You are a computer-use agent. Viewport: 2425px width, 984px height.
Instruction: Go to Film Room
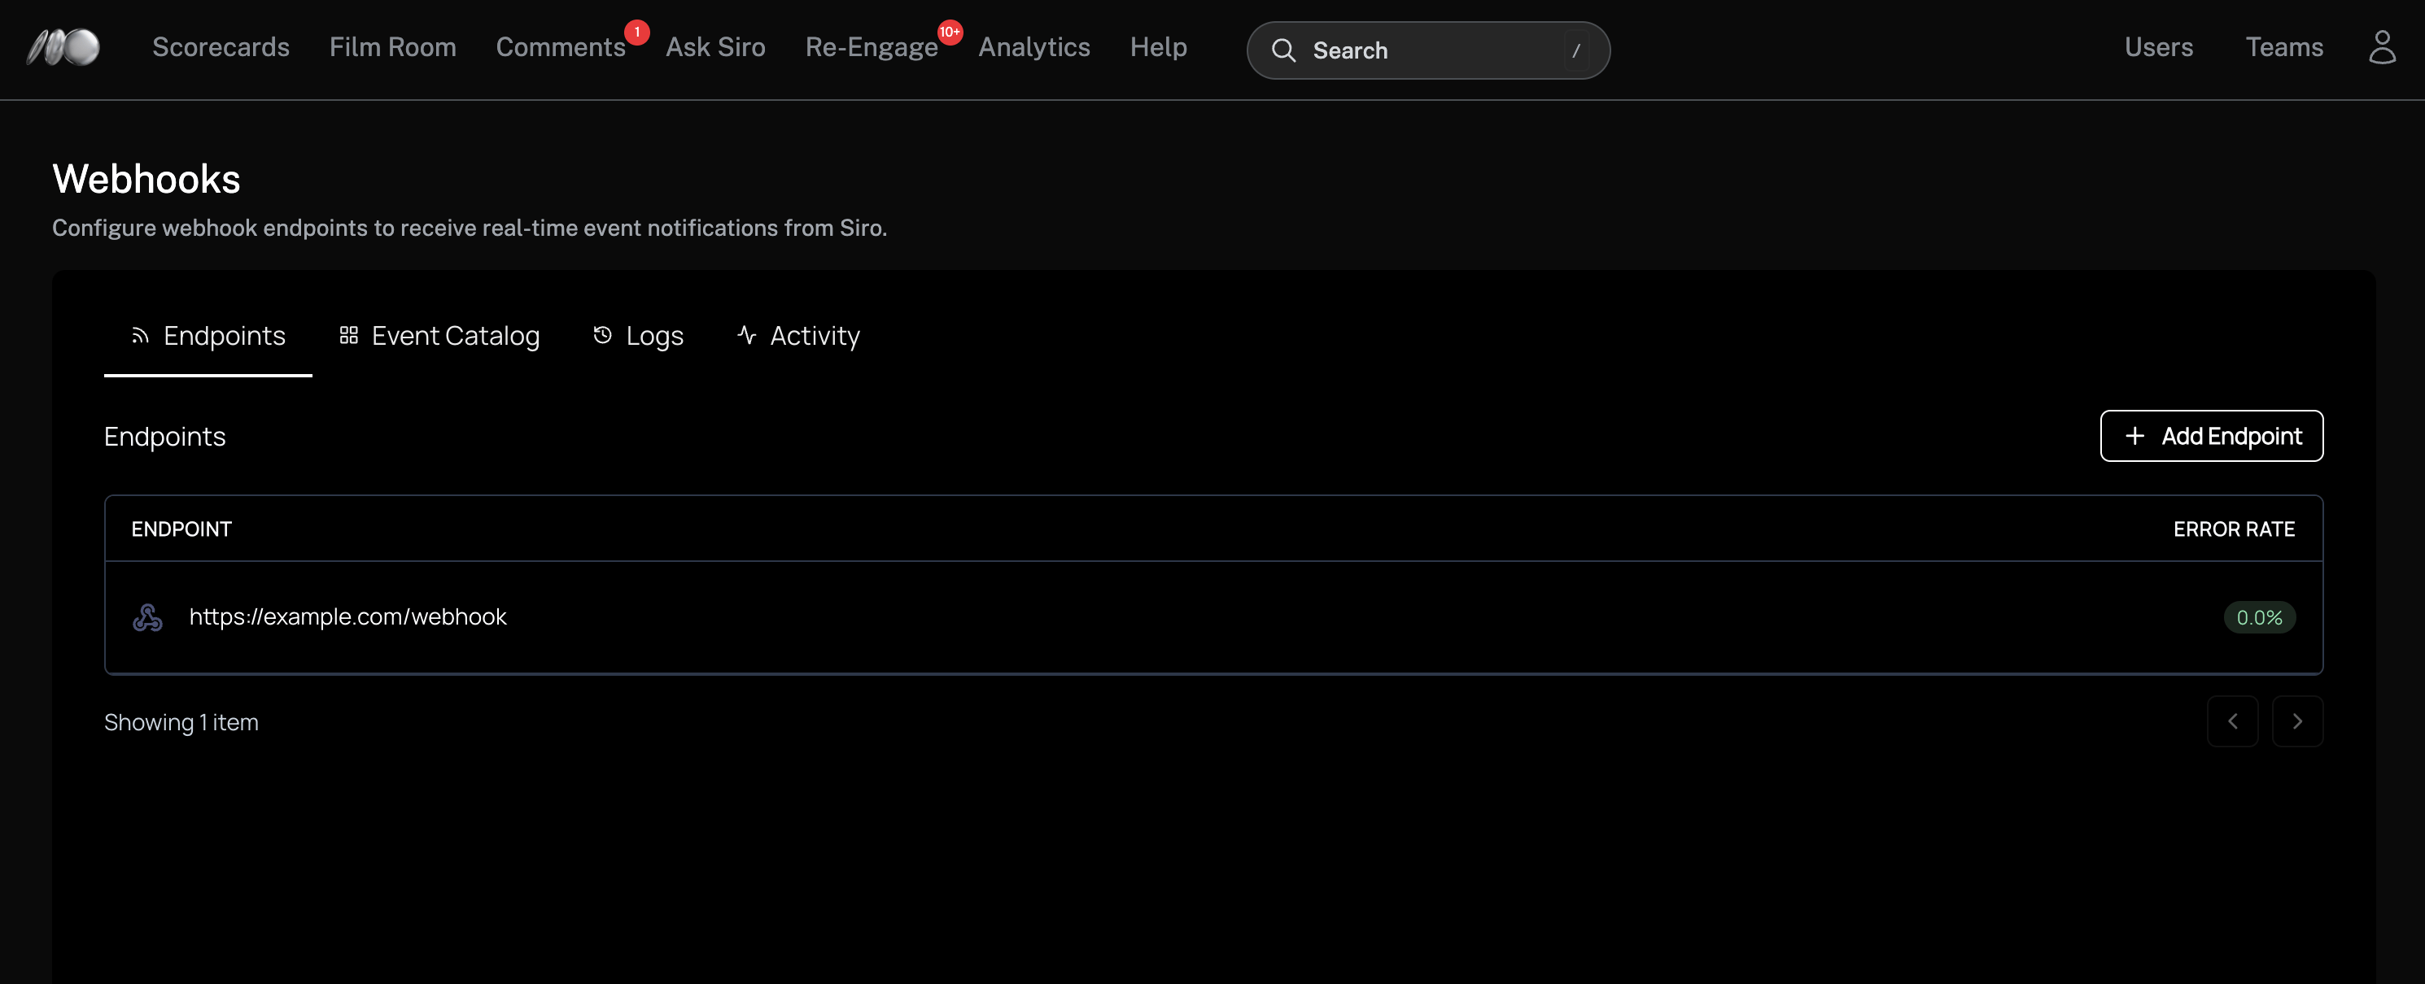coord(392,47)
